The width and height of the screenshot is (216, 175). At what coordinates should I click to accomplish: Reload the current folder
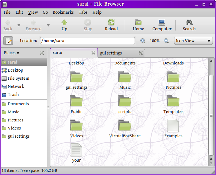pos(111,25)
